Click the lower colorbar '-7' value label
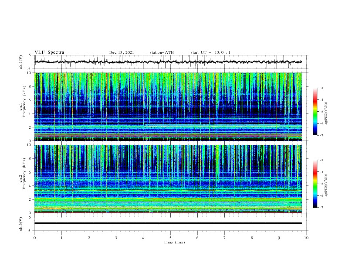 [321, 208]
